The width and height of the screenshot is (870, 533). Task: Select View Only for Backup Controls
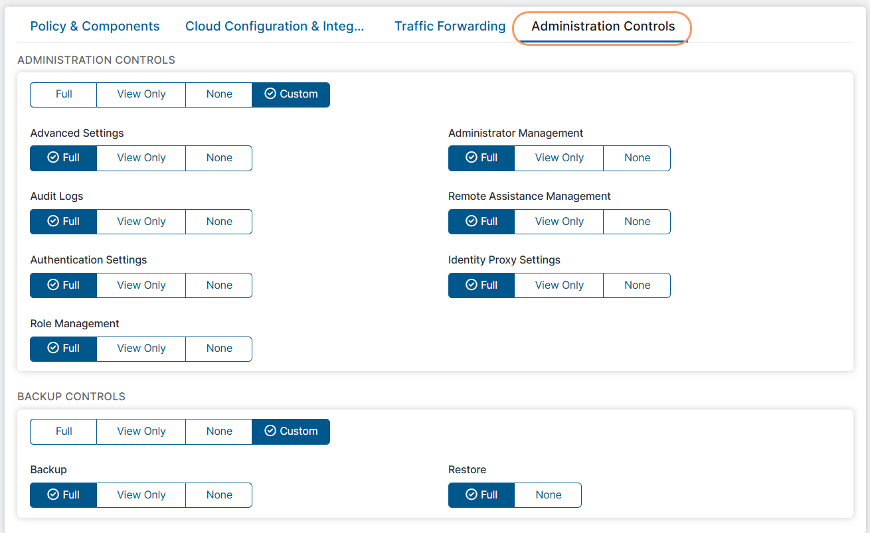click(x=141, y=431)
